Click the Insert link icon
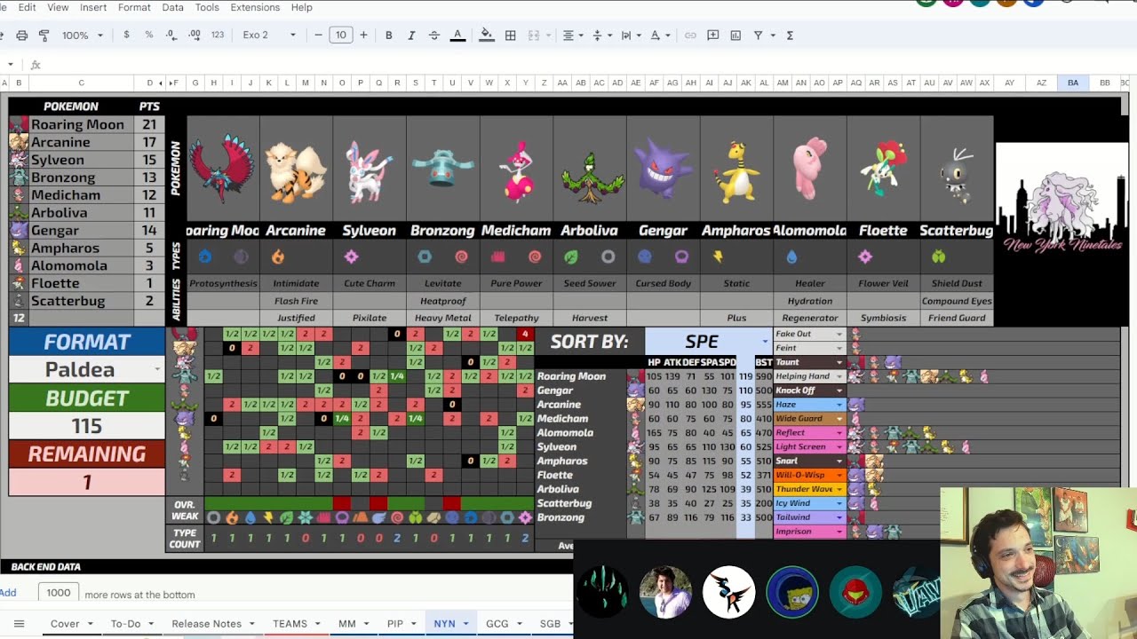Image resolution: width=1137 pixels, height=639 pixels. (x=690, y=35)
